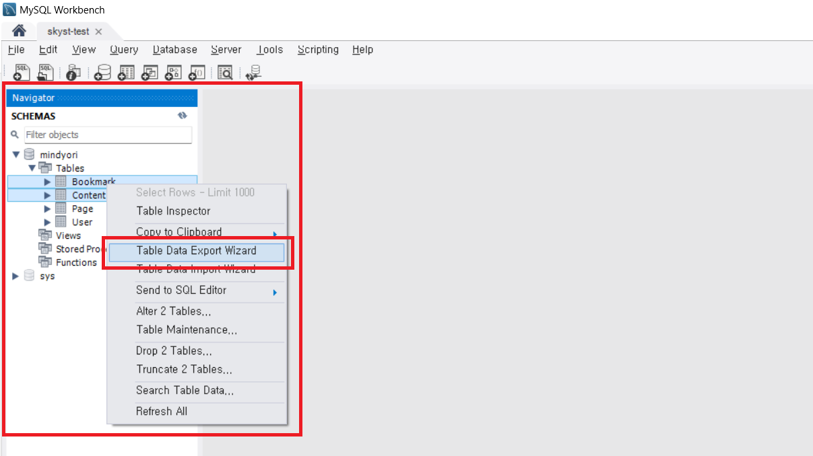Image resolution: width=813 pixels, height=456 pixels.
Task: Open the object inspector toolbar icon
Action: pos(73,73)
